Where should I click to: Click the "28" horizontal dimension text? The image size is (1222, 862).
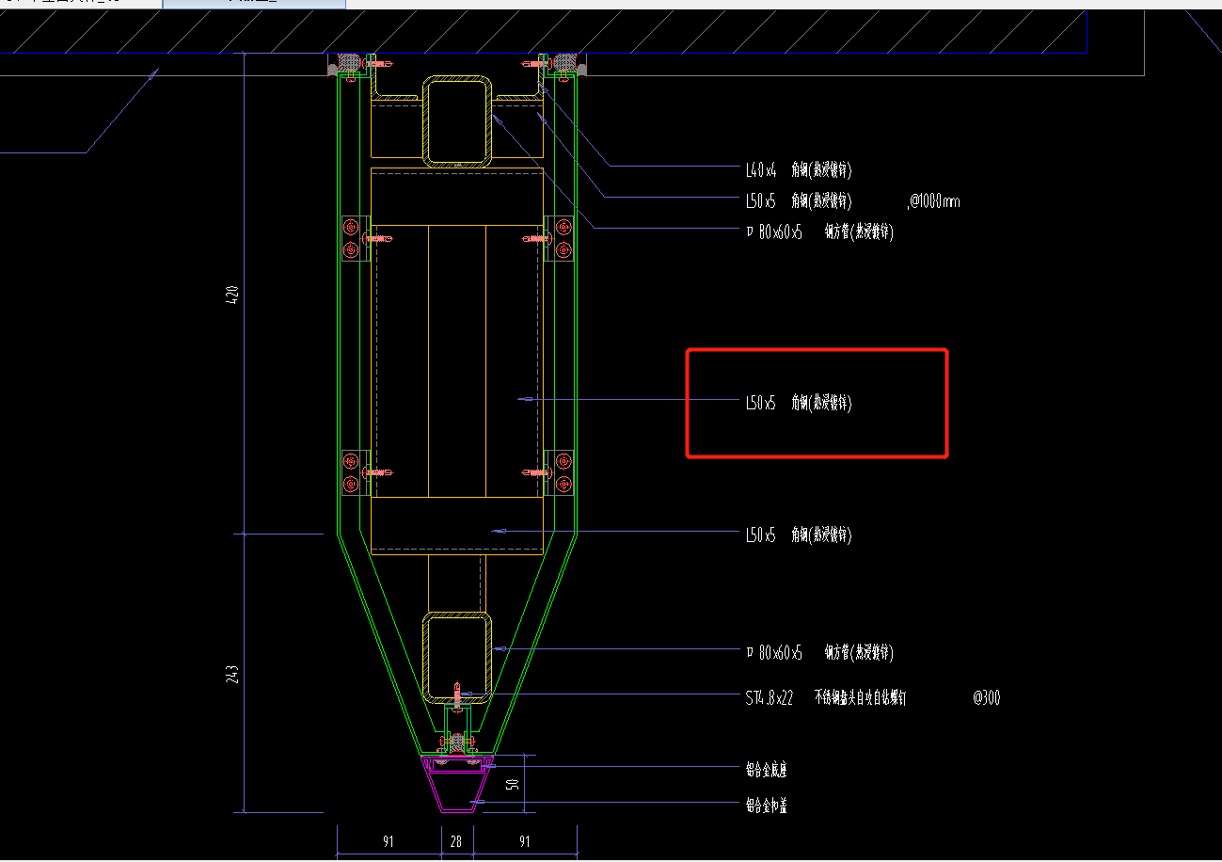(457, 843)
